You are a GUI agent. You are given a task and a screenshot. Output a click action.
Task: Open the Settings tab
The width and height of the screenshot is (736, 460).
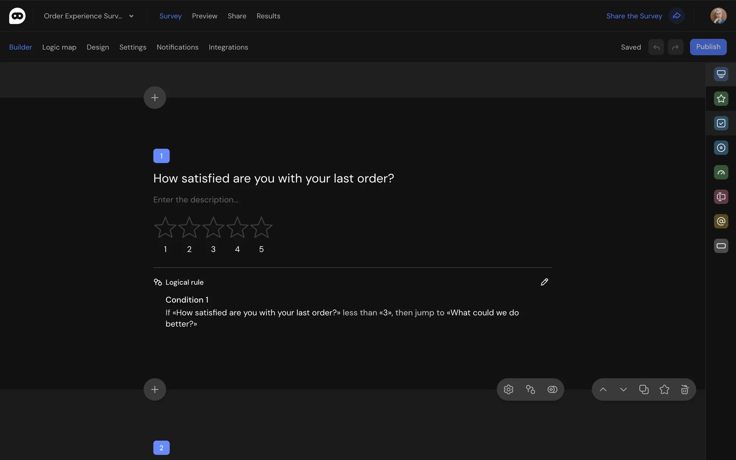133,47
